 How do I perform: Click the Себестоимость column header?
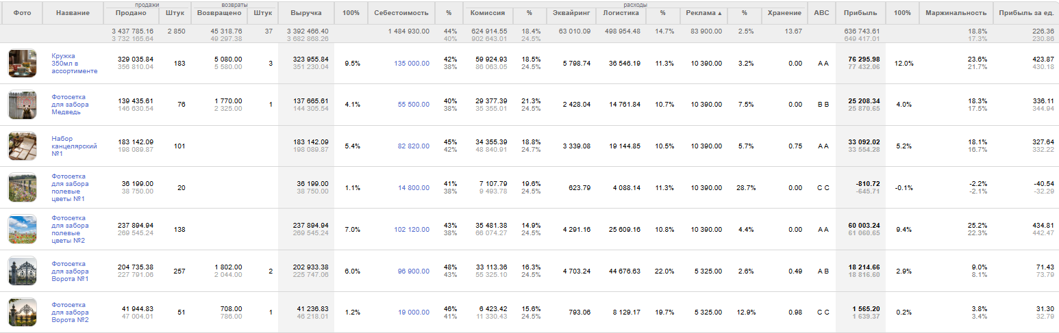click(401, 13)
